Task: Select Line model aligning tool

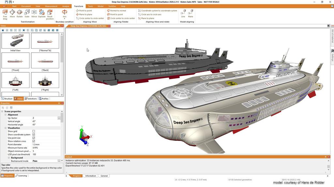Action: tap(183, 14)
